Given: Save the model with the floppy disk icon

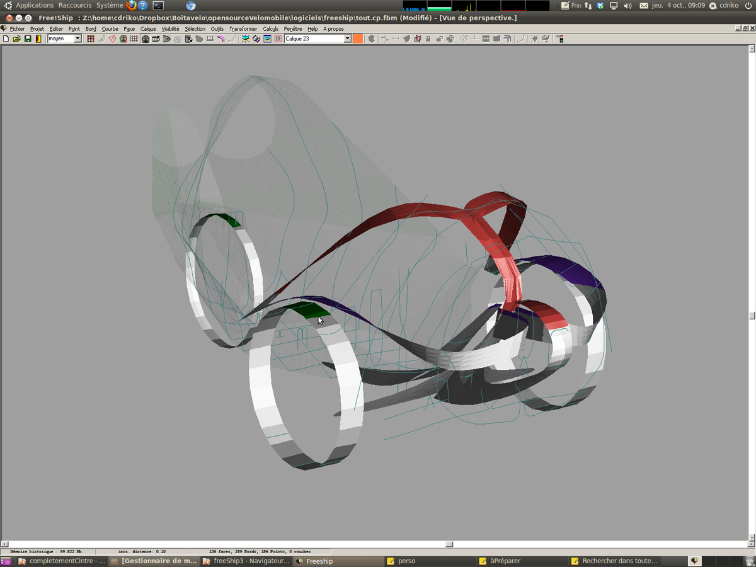Looking at the screenshot, I should click(x=28, y=39).
